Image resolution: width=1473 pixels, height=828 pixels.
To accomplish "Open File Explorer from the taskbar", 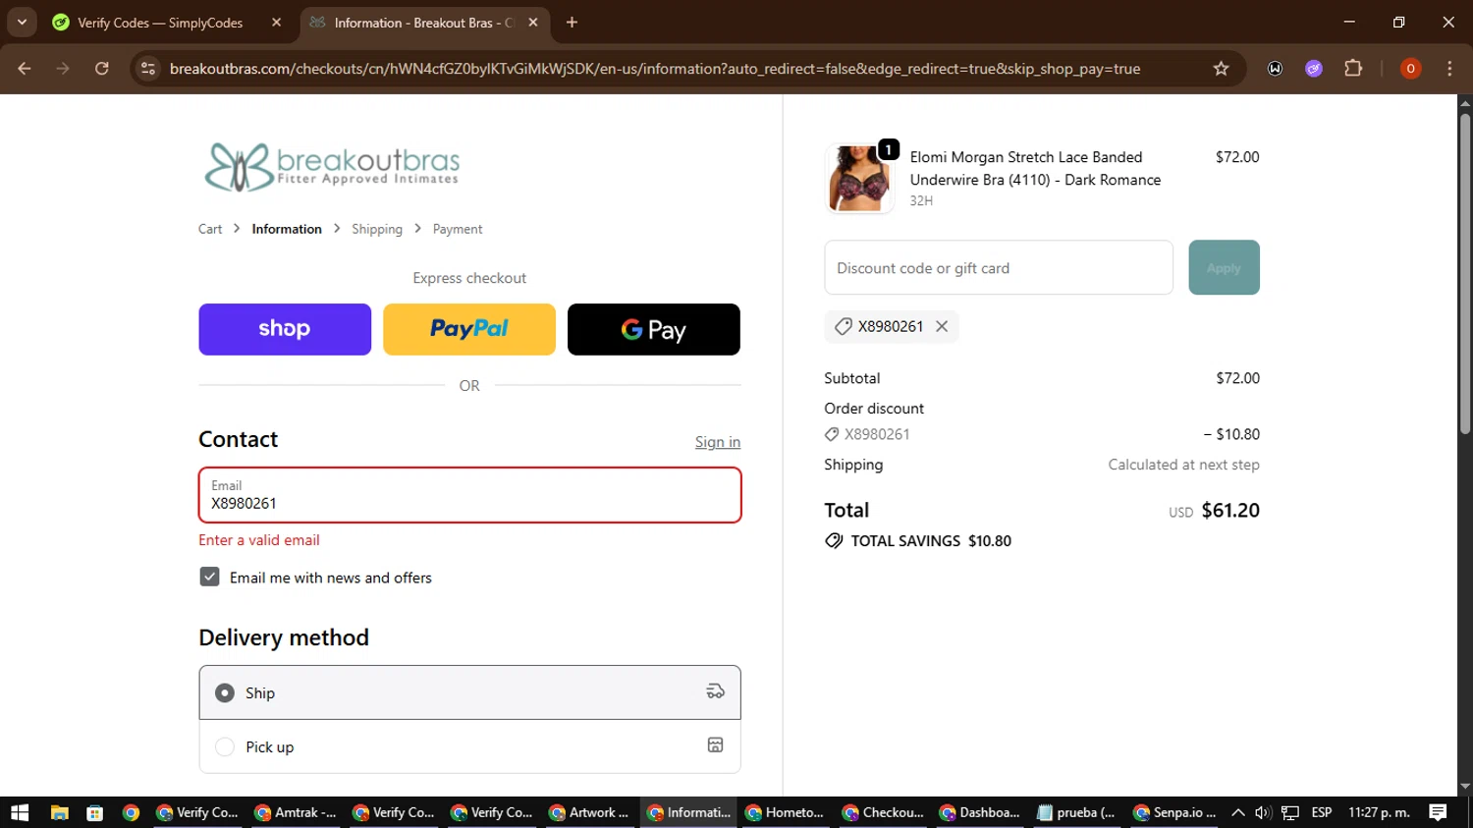I will click(59, 812).
